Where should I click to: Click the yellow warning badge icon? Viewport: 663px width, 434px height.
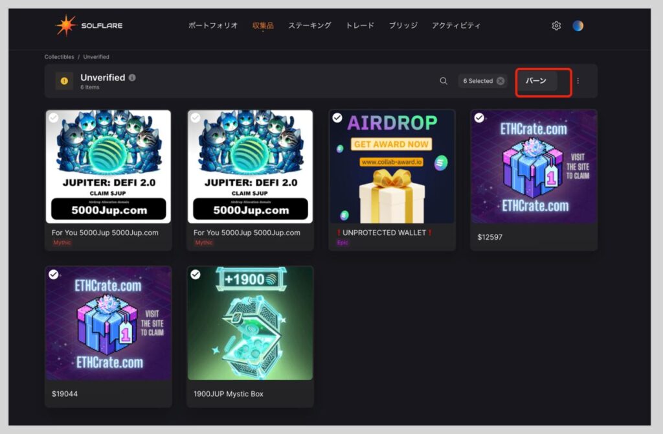point(64,81)
